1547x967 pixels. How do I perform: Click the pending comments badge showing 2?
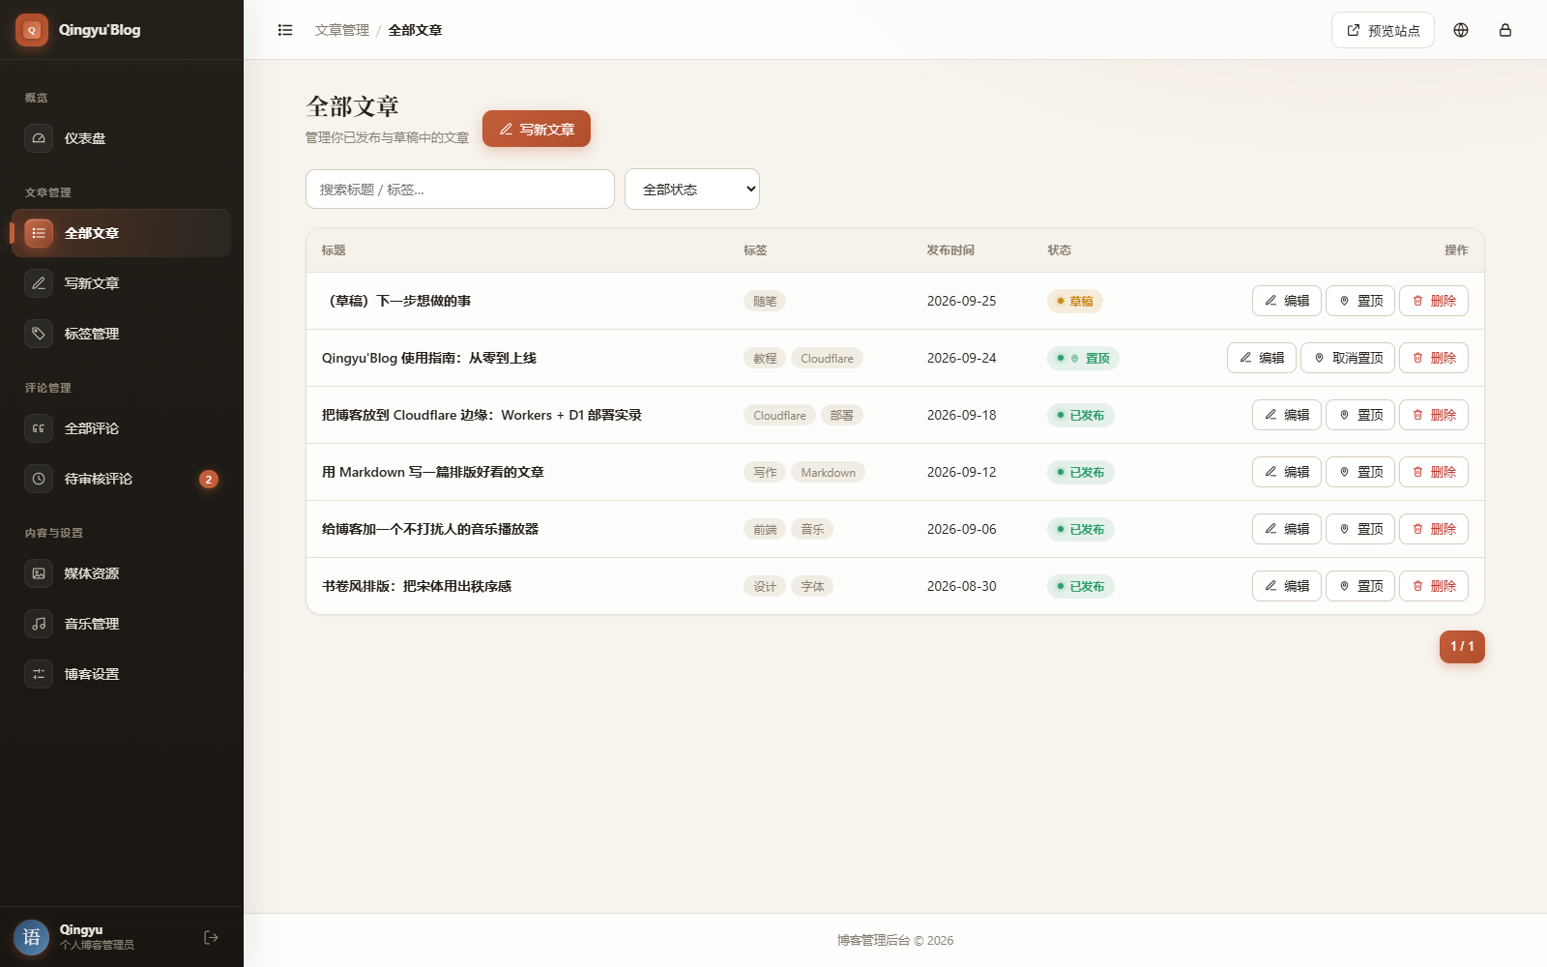pyautogui.click(x=209, y=479)
